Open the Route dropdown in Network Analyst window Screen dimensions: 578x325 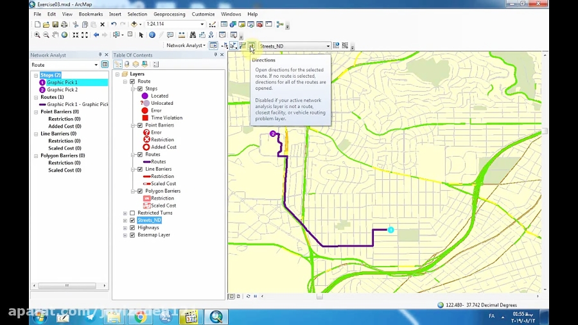96,65
